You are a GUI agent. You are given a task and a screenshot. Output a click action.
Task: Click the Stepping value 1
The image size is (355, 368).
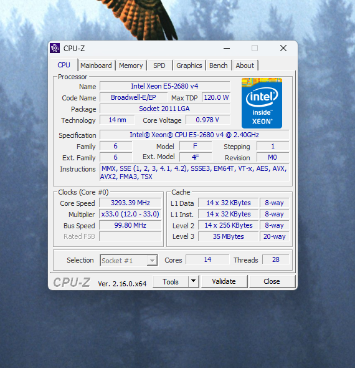tap(273, 146)
